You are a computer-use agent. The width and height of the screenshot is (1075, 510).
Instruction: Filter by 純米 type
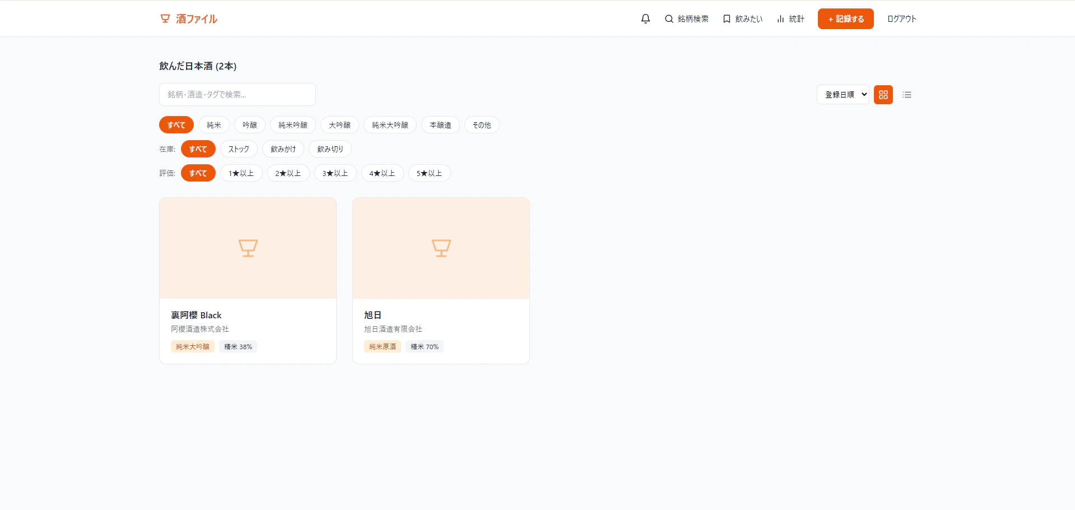214,124
